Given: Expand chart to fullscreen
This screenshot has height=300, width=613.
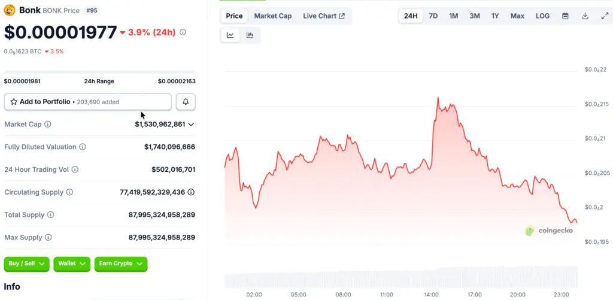Looking at the screenshot, I should 605,16.
